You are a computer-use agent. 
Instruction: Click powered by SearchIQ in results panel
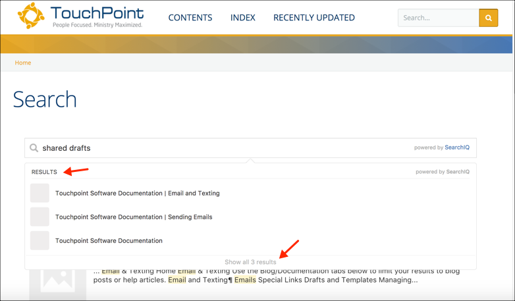point(443,171)
